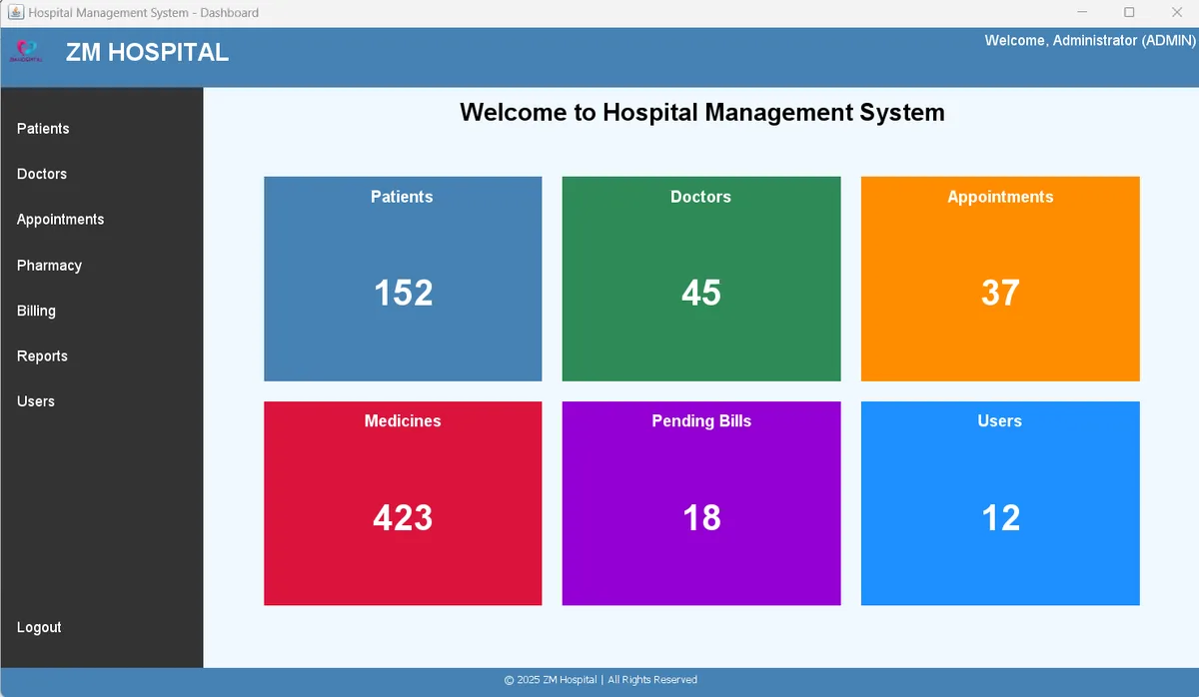1199x697 pixels.
Task: Maximize the Hospital Management System window
Action: (1129, 13)
